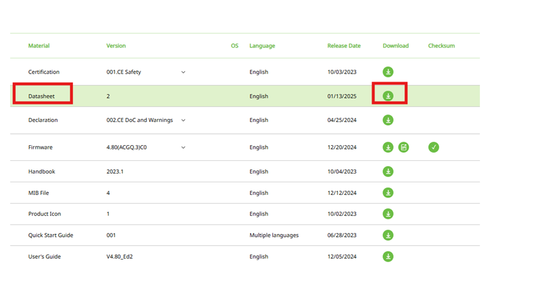This screenshot has width=544, height=293.
Task: Select the Product Icon row label
Action: point(45,214)
